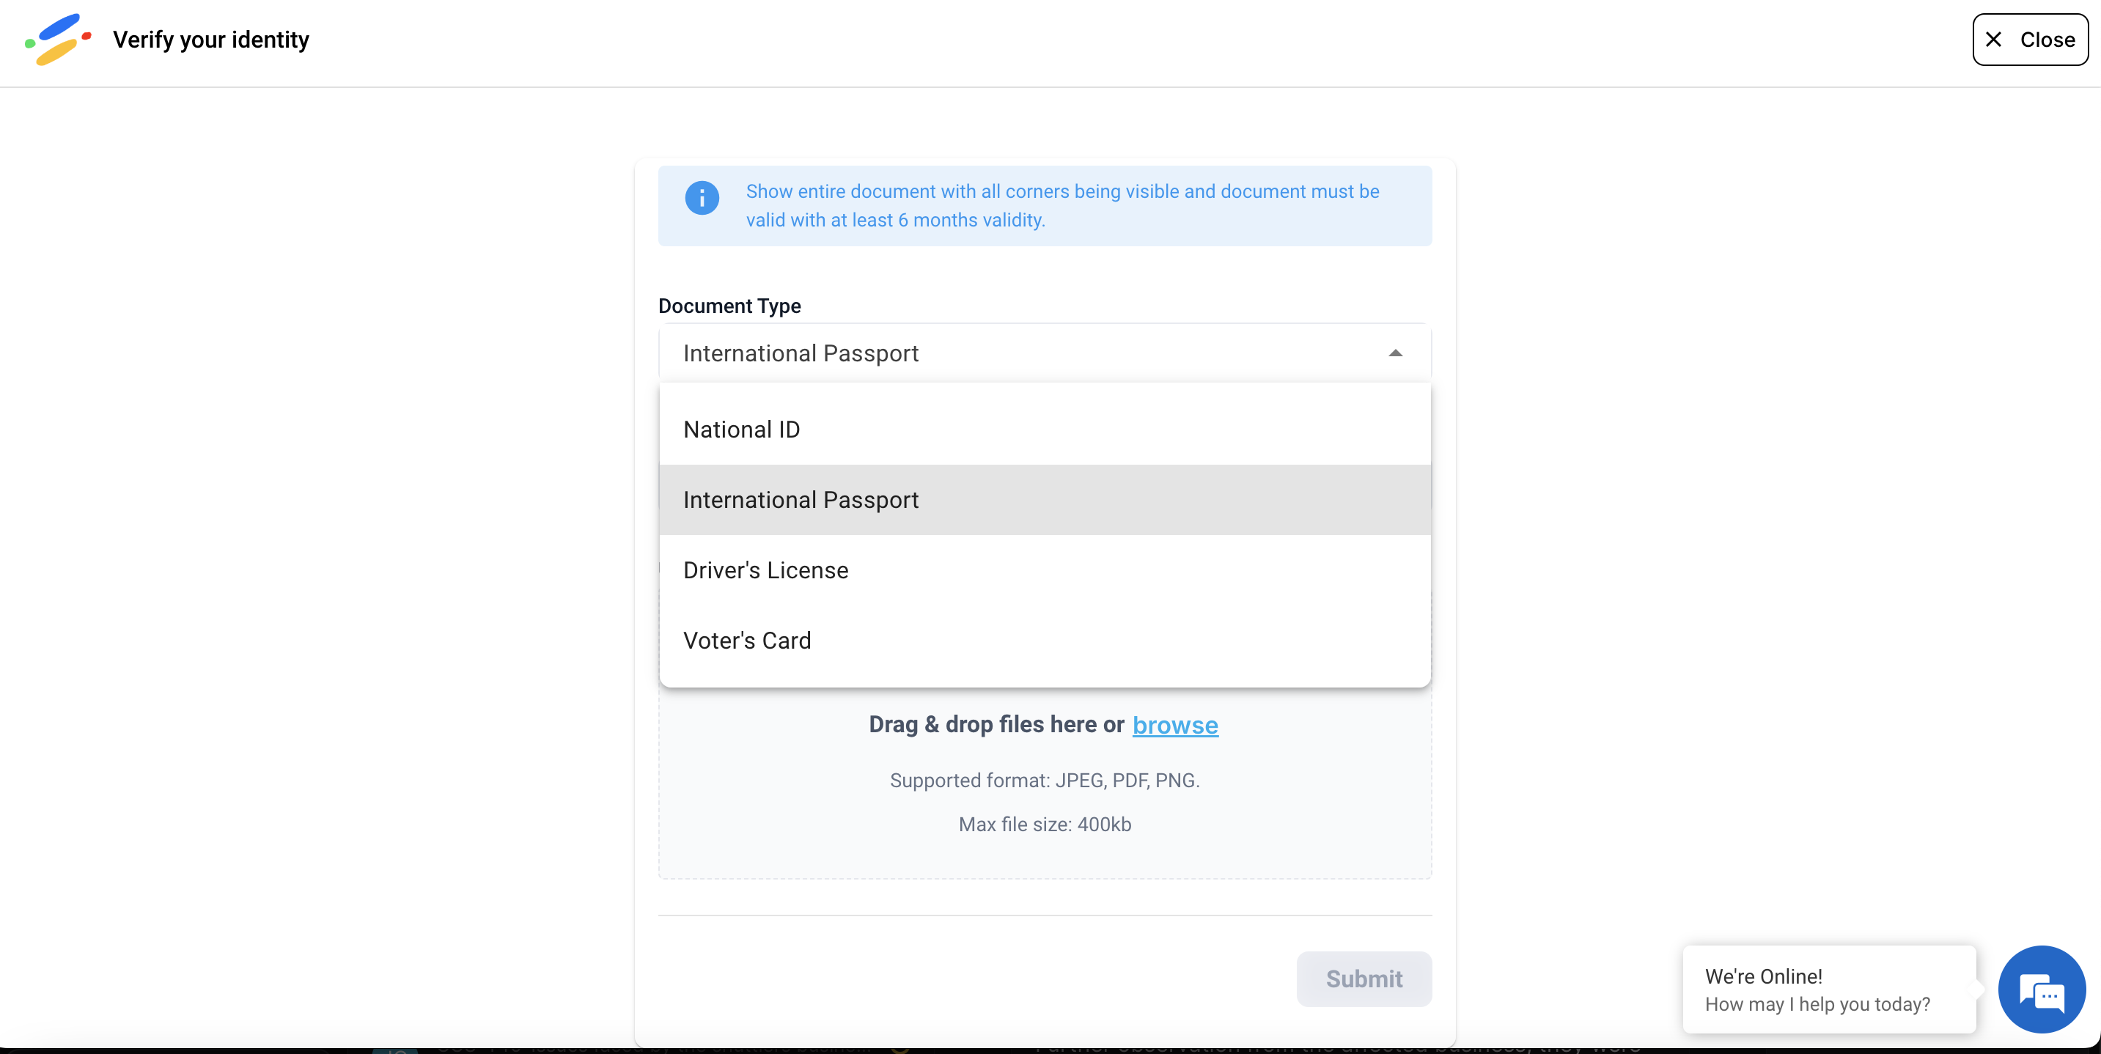The height and width of the screenshot is (1054, 2101).
Task: Close the identity verification dialog
Action: coord(2030,39)
